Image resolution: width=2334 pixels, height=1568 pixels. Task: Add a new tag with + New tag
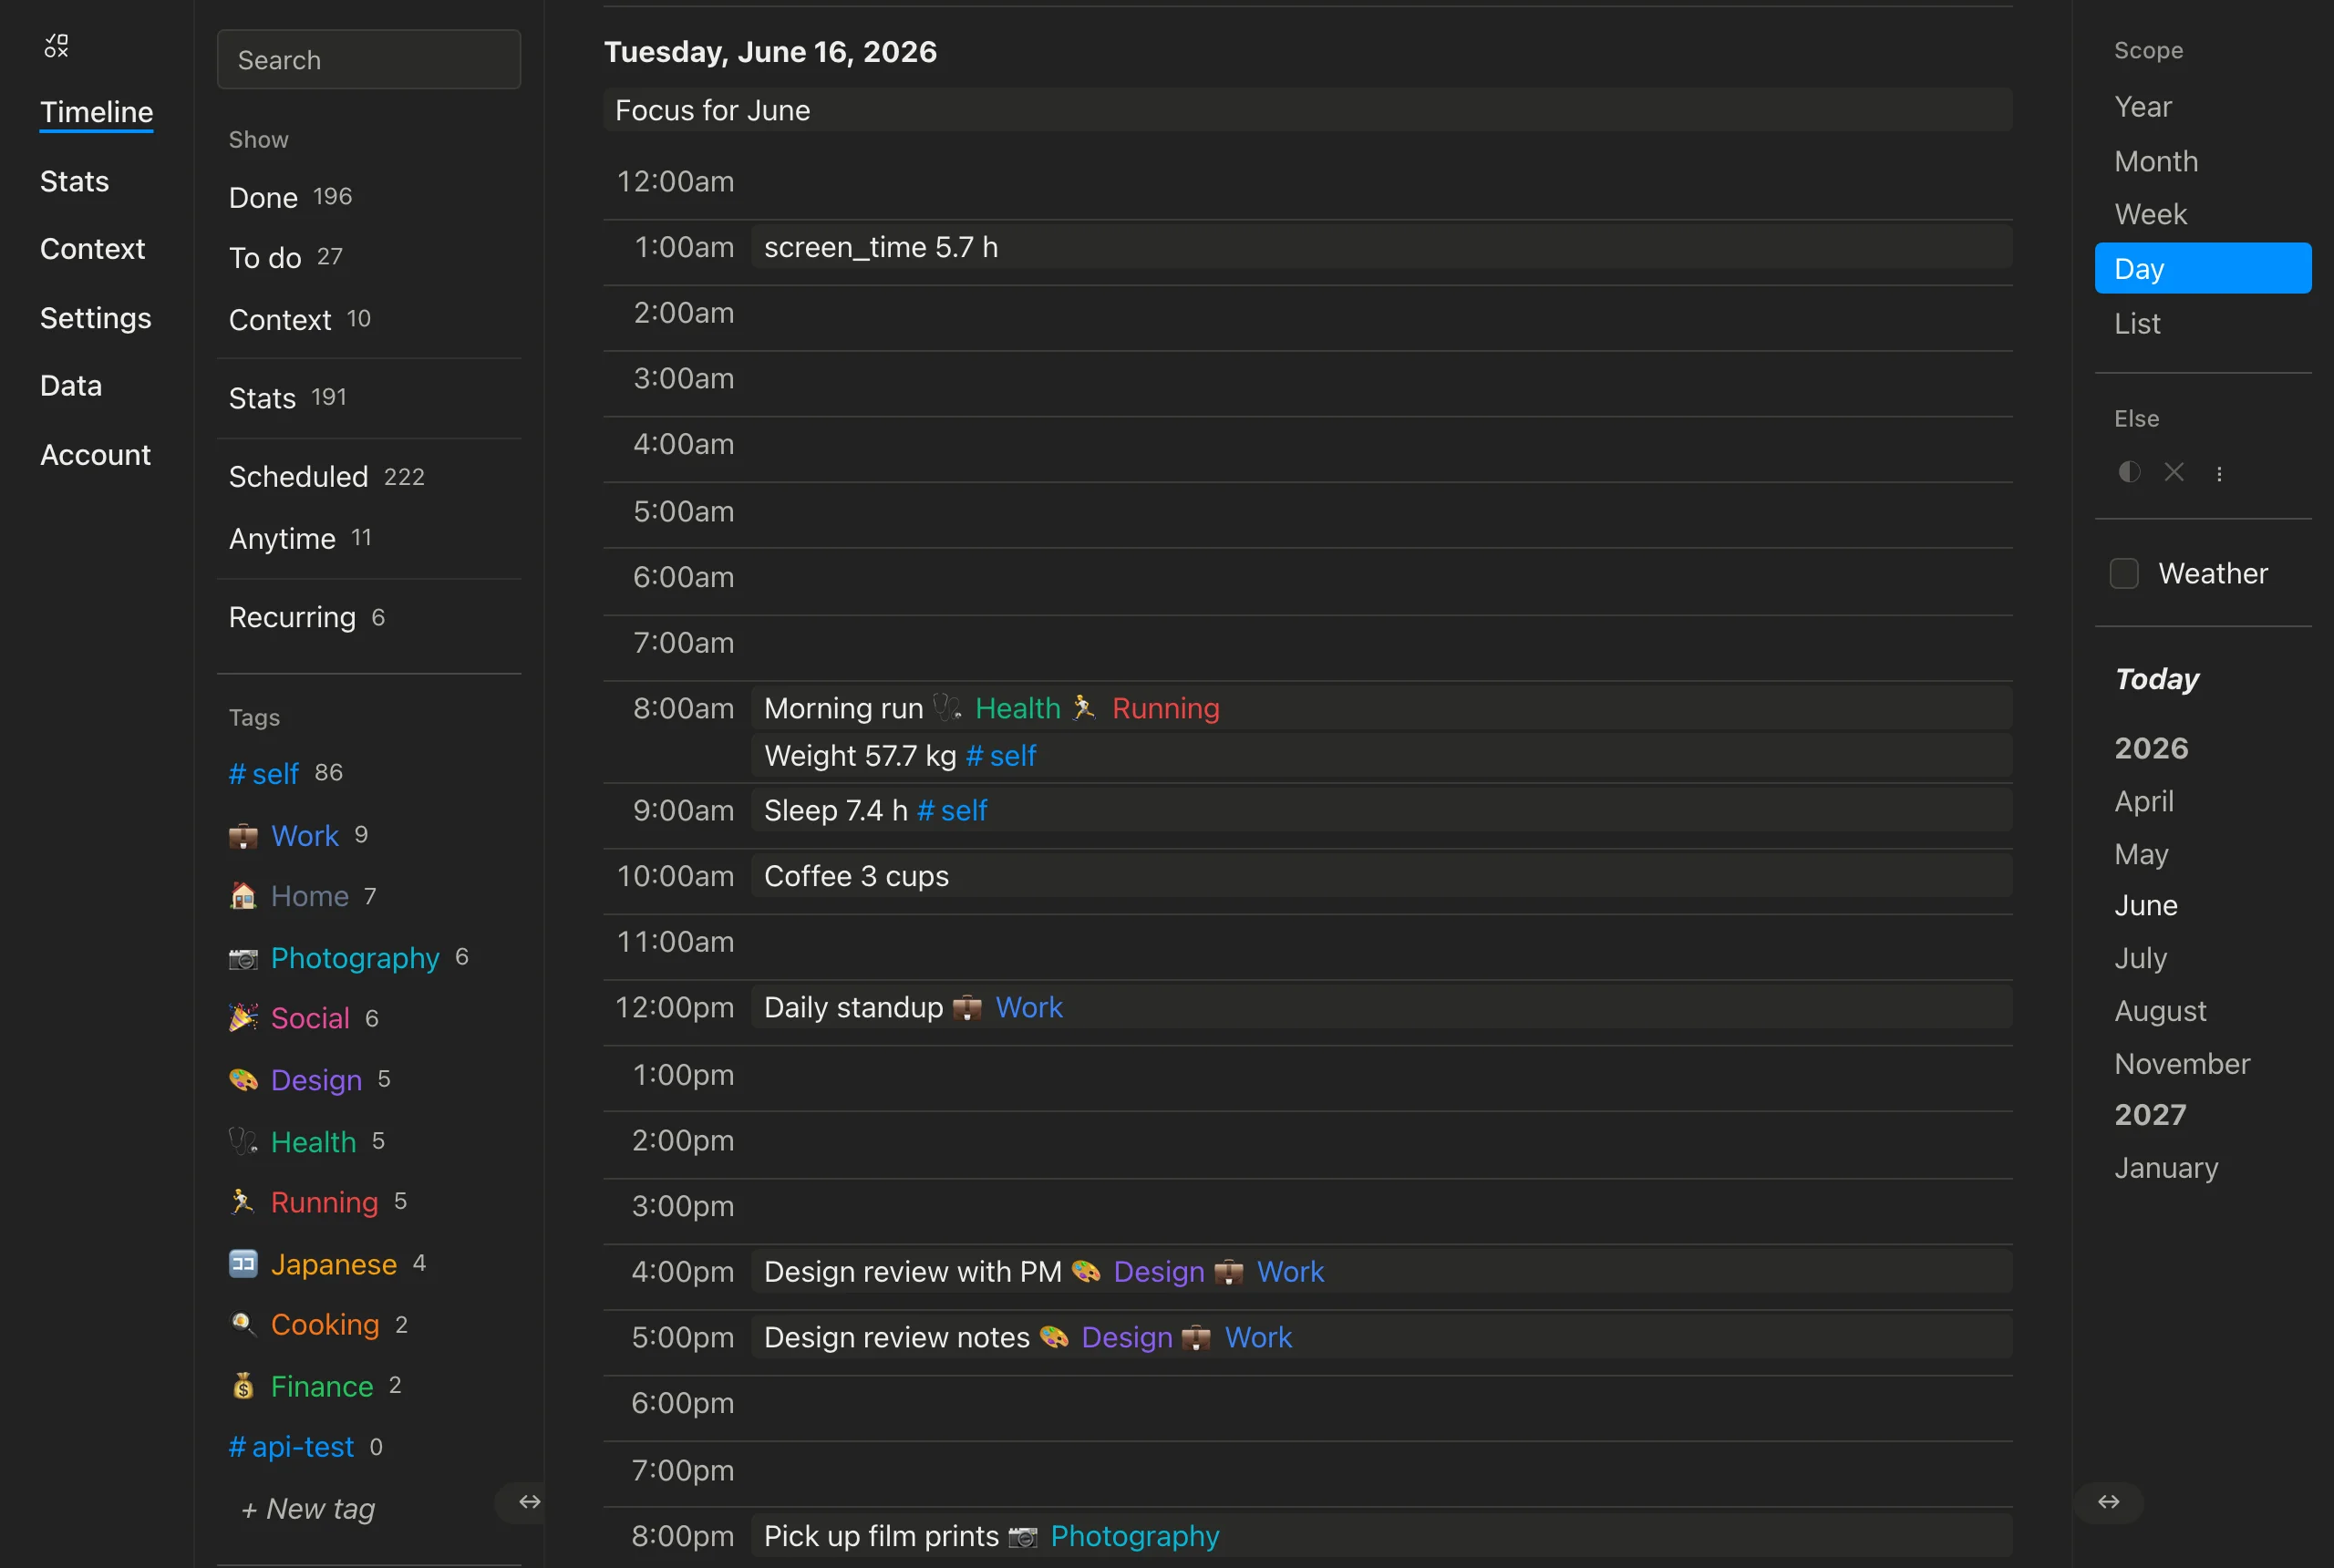click(x=308, y=1509)
